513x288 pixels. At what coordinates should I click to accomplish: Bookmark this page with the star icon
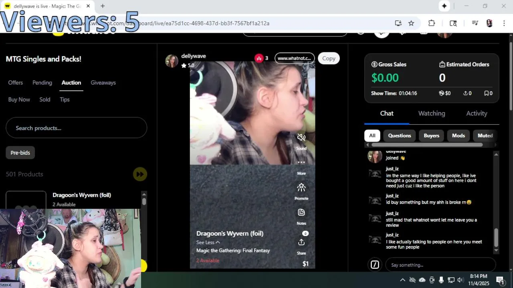coord(411,23)
